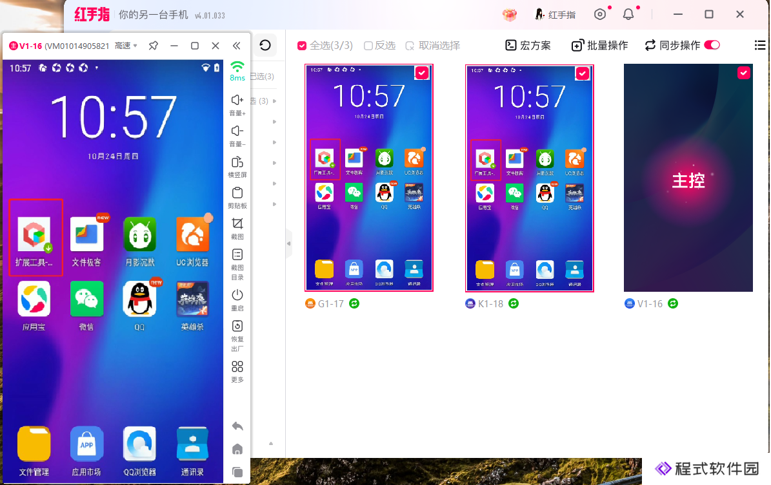Open 通讯录 contacts in the phone dock
The height and width of the screenshot is (485, 771).
pos(192,451)
